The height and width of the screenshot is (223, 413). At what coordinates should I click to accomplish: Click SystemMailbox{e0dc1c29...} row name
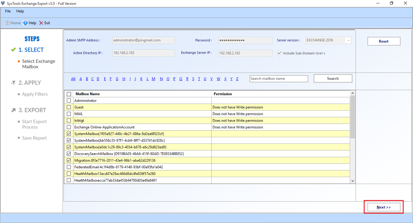[120, 147]
